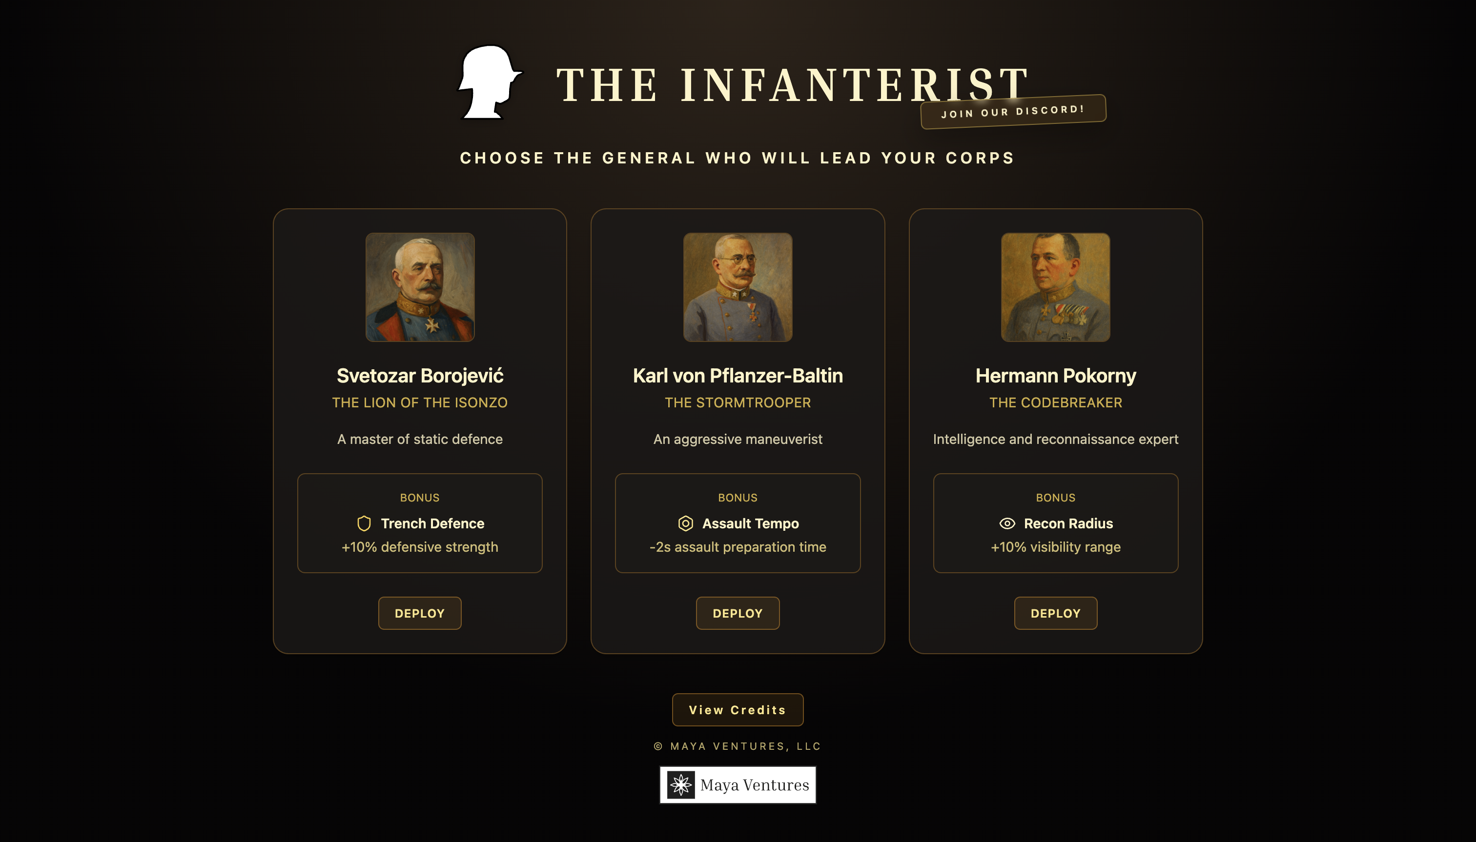
Task: Select The Lion of the Isonzo subtitle
Action: 420,402
